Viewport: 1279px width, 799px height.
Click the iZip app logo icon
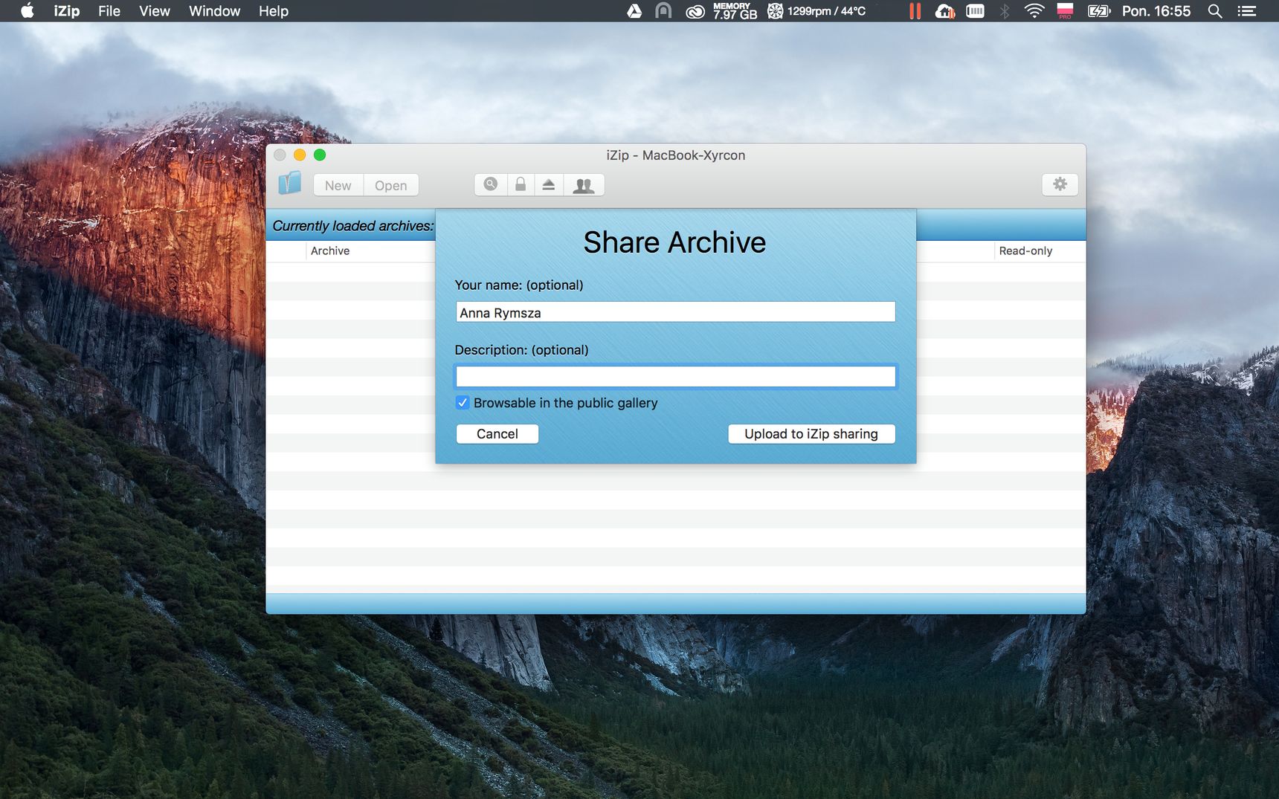[x=289, y=184]
